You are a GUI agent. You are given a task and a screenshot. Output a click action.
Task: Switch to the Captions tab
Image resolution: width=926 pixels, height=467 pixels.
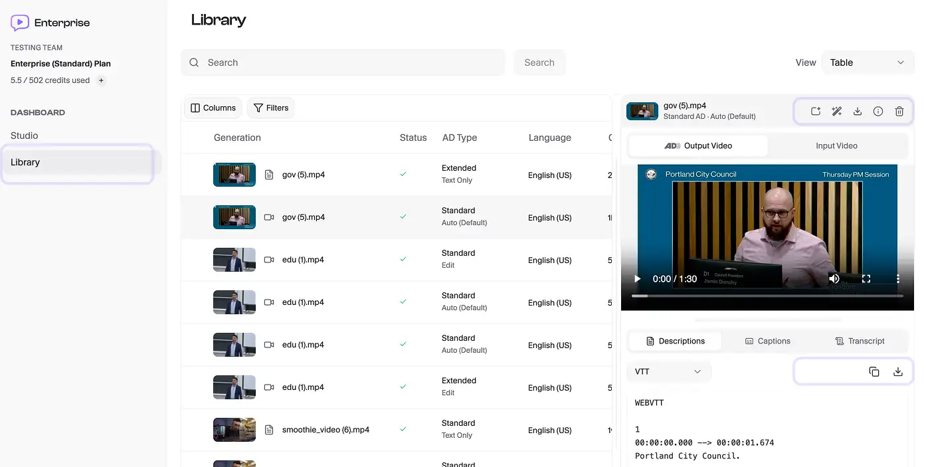(x=767, y=340)
